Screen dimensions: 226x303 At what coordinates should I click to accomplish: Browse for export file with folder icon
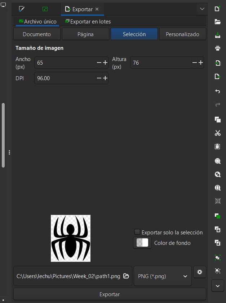click(126, 276)
